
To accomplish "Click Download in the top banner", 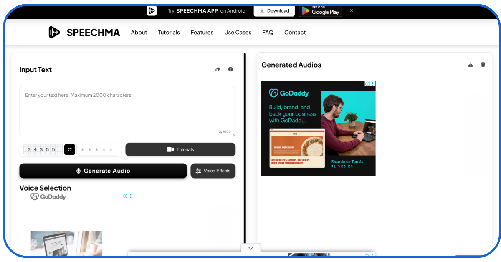I will coord(274,11).
